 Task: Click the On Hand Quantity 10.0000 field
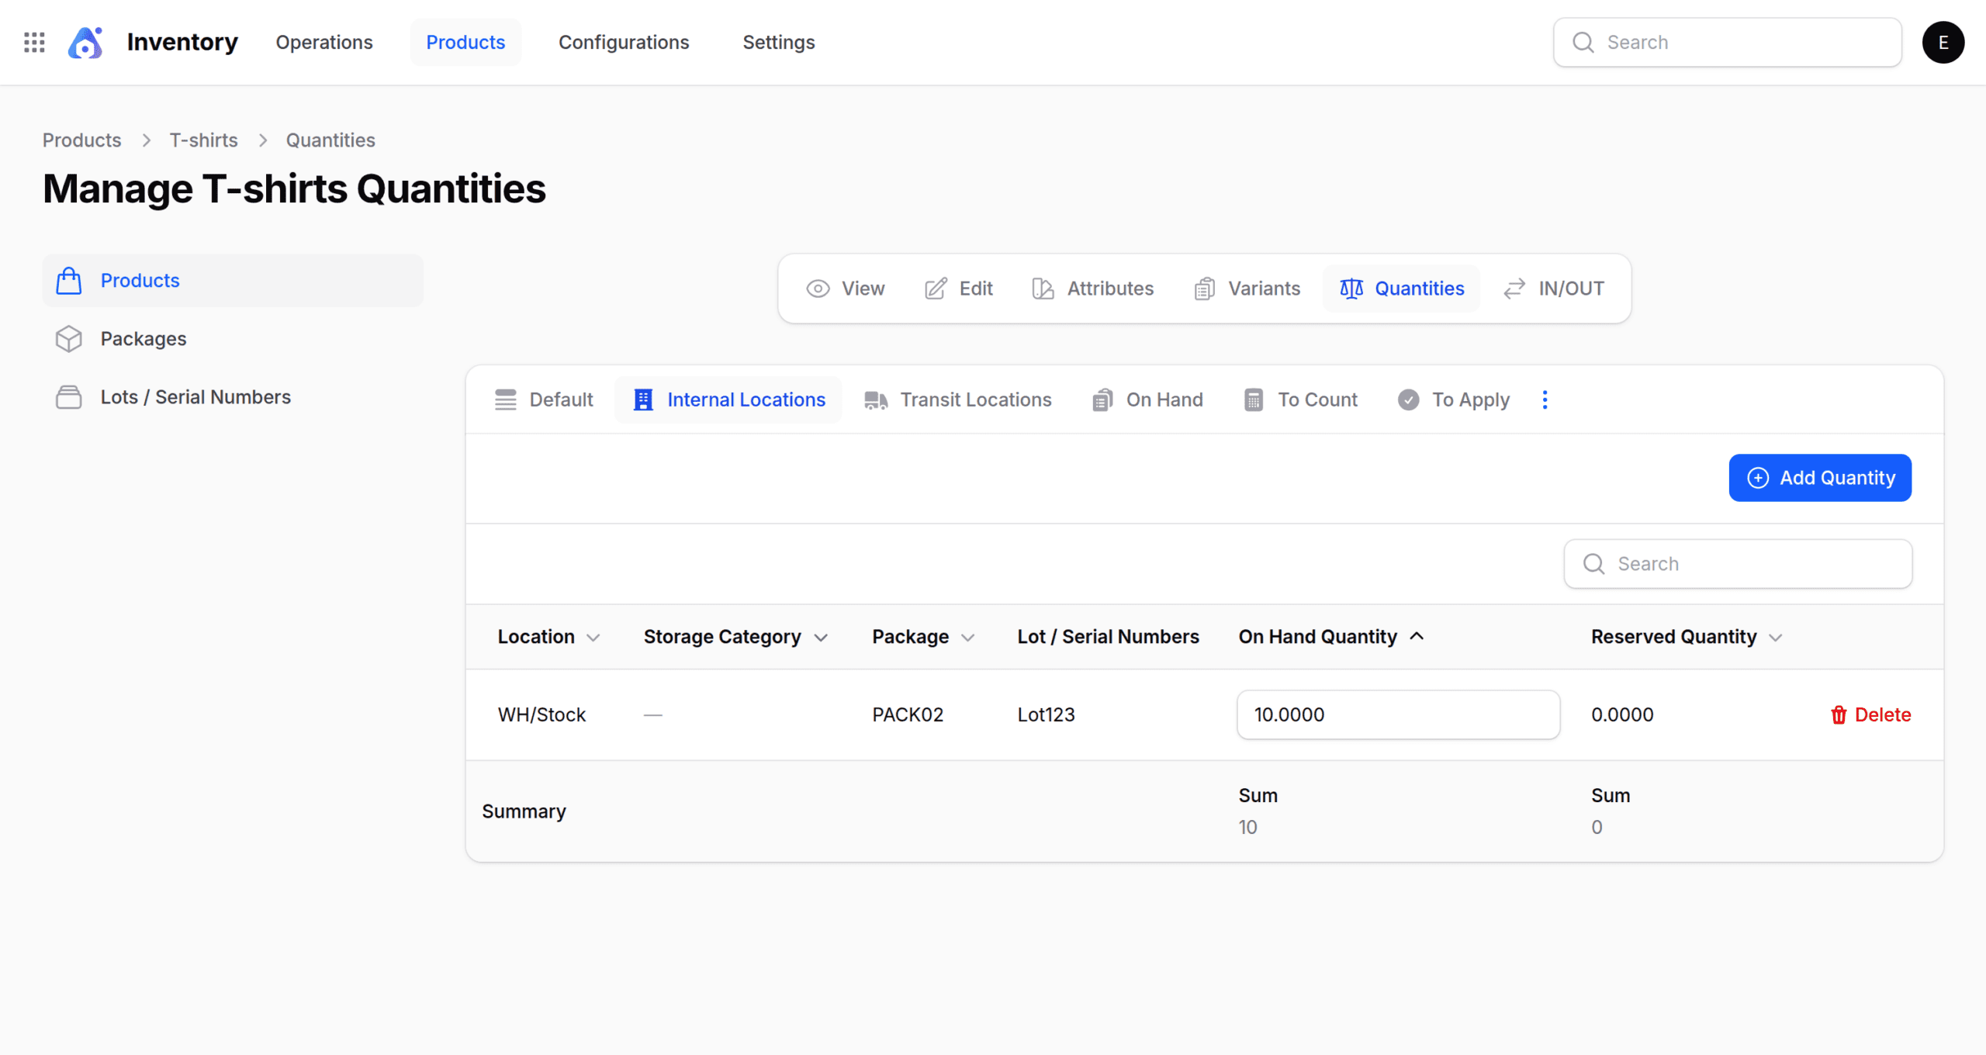pyautogui.click(x=1397, y=714)
